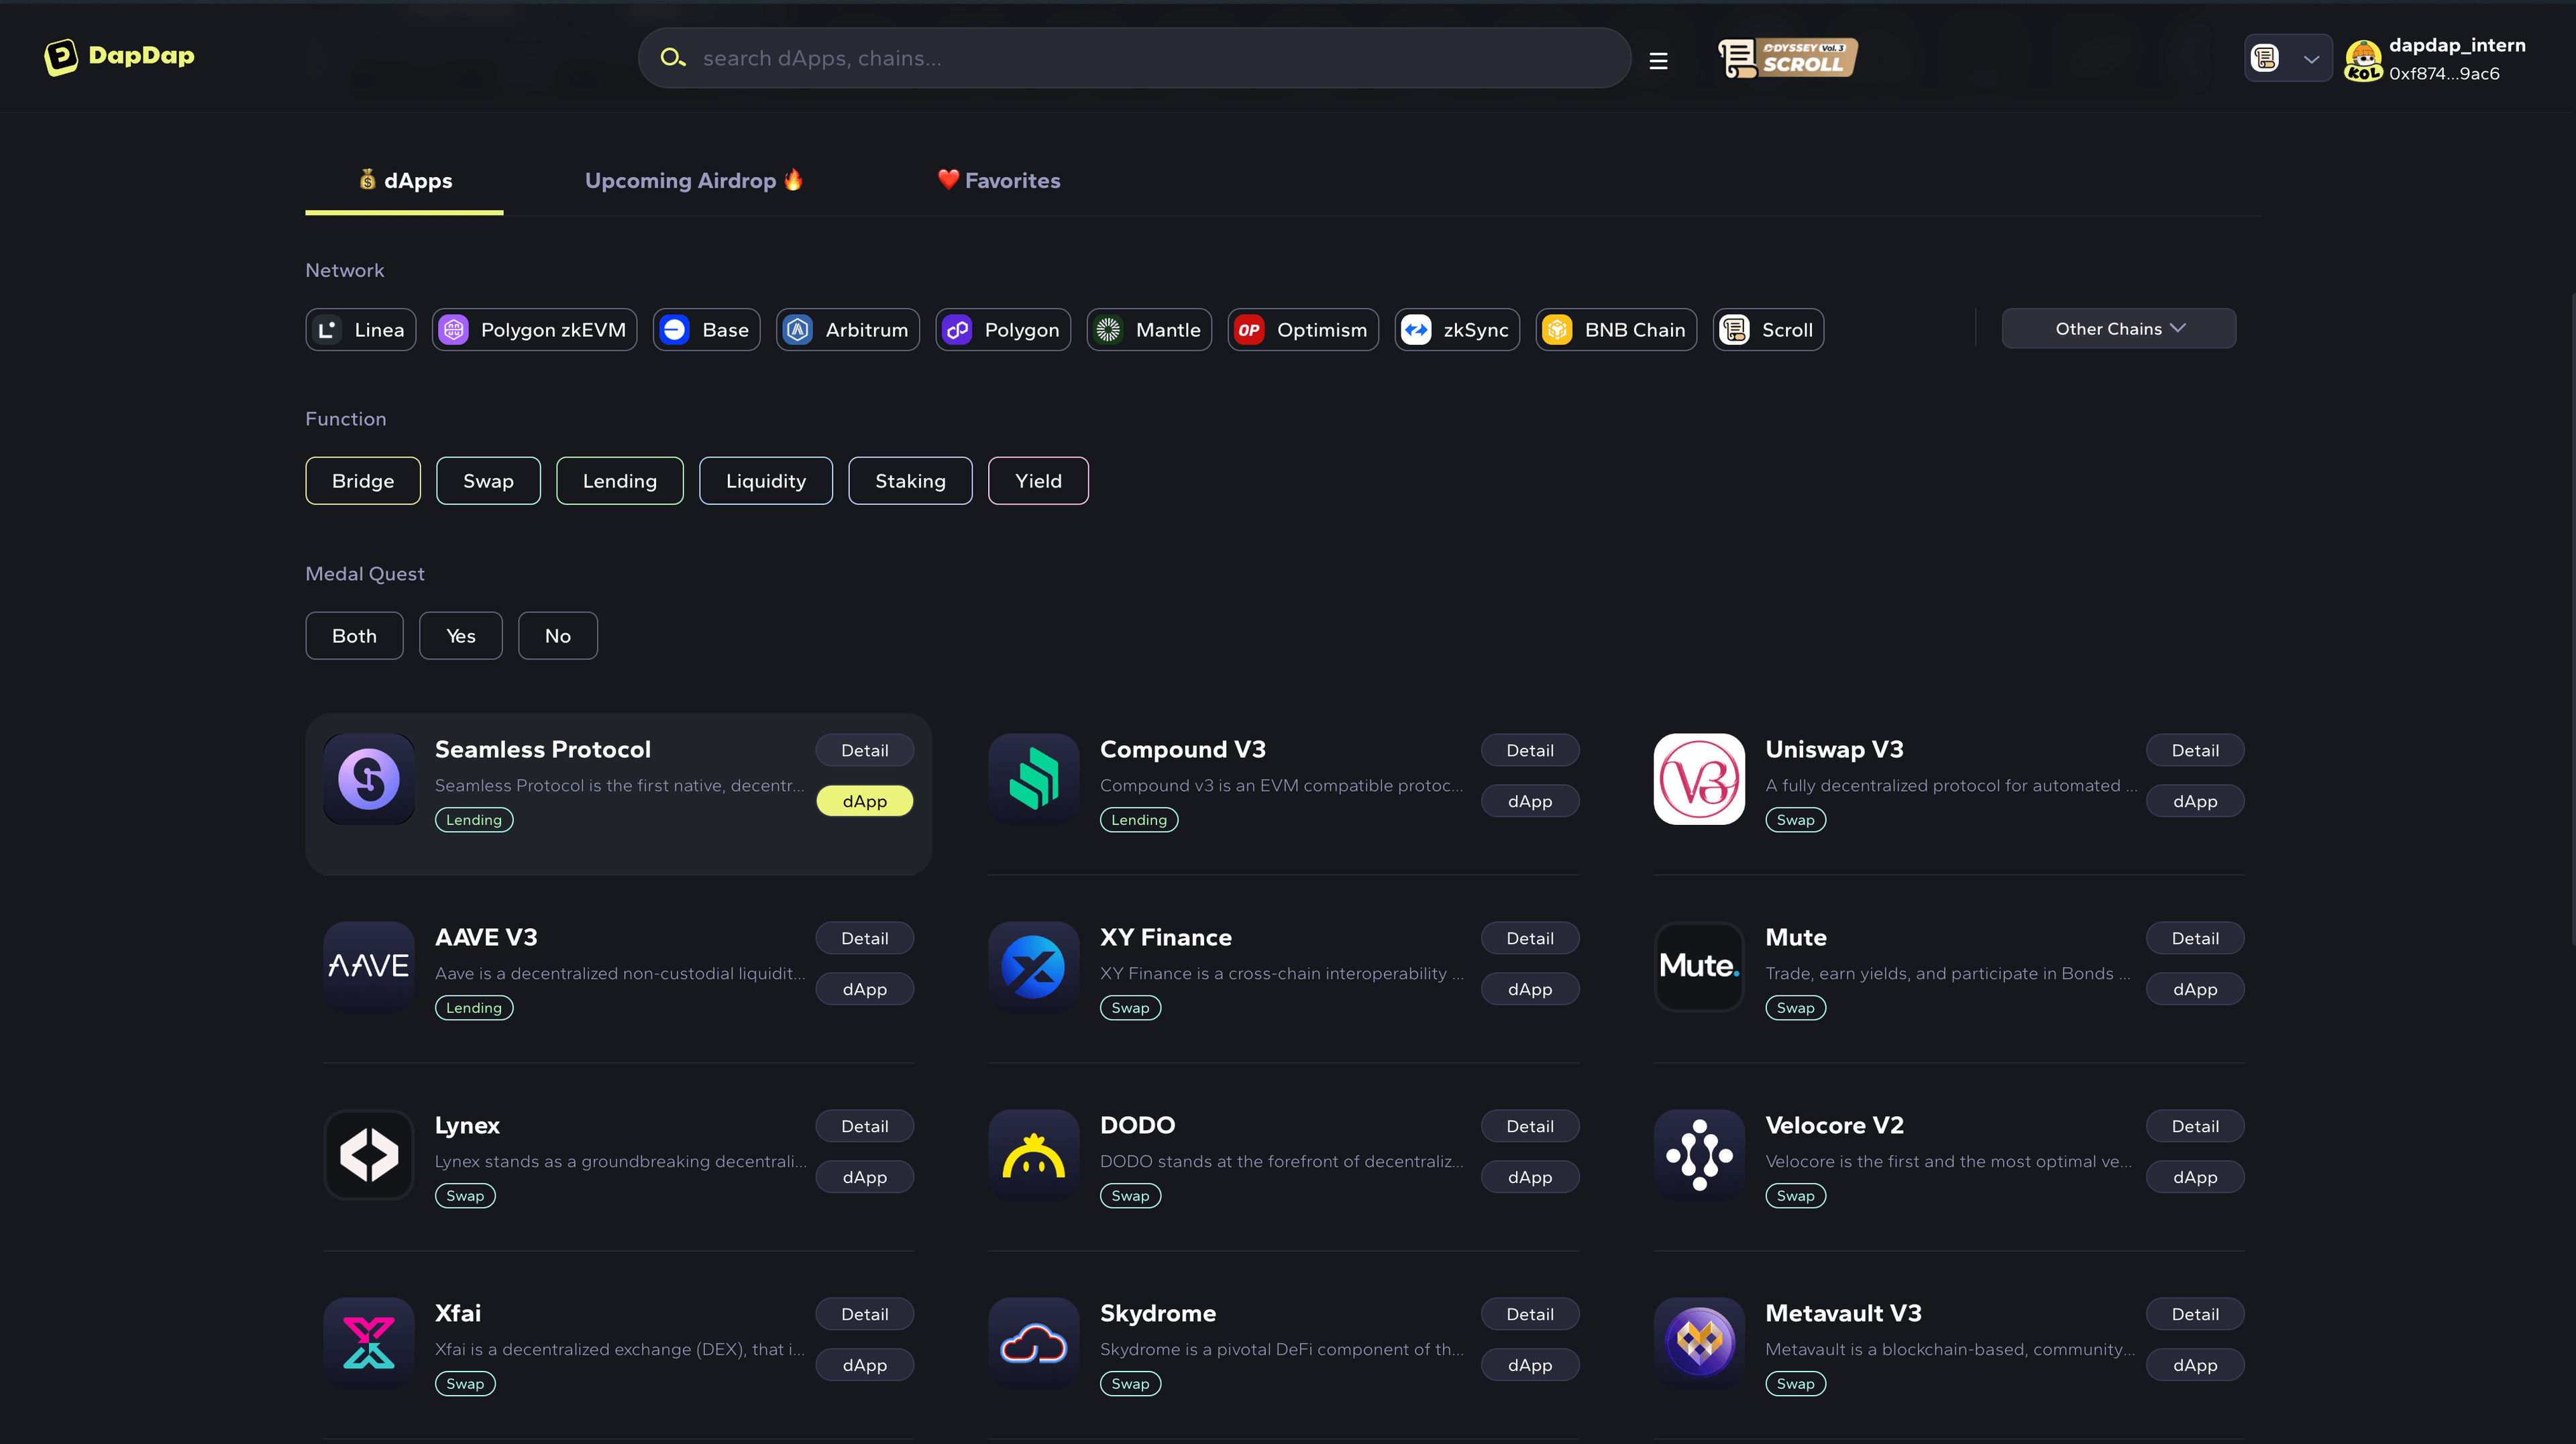The width and height of the screenshot is (2576, 1444).
Task: Click the Xfai logo
Action: (369, 1343)
